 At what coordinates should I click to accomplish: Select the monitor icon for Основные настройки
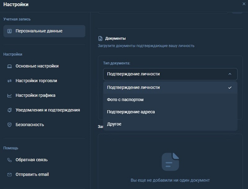(9, 66)
